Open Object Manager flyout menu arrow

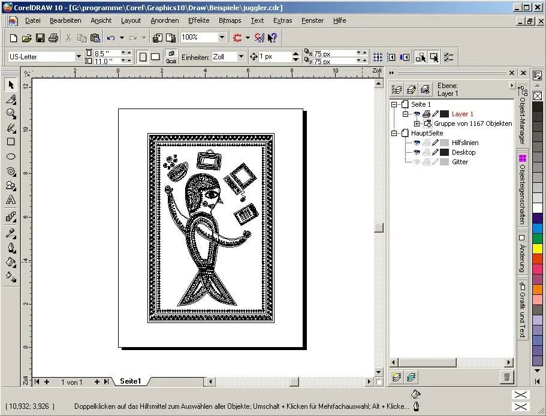pos(511,85)
